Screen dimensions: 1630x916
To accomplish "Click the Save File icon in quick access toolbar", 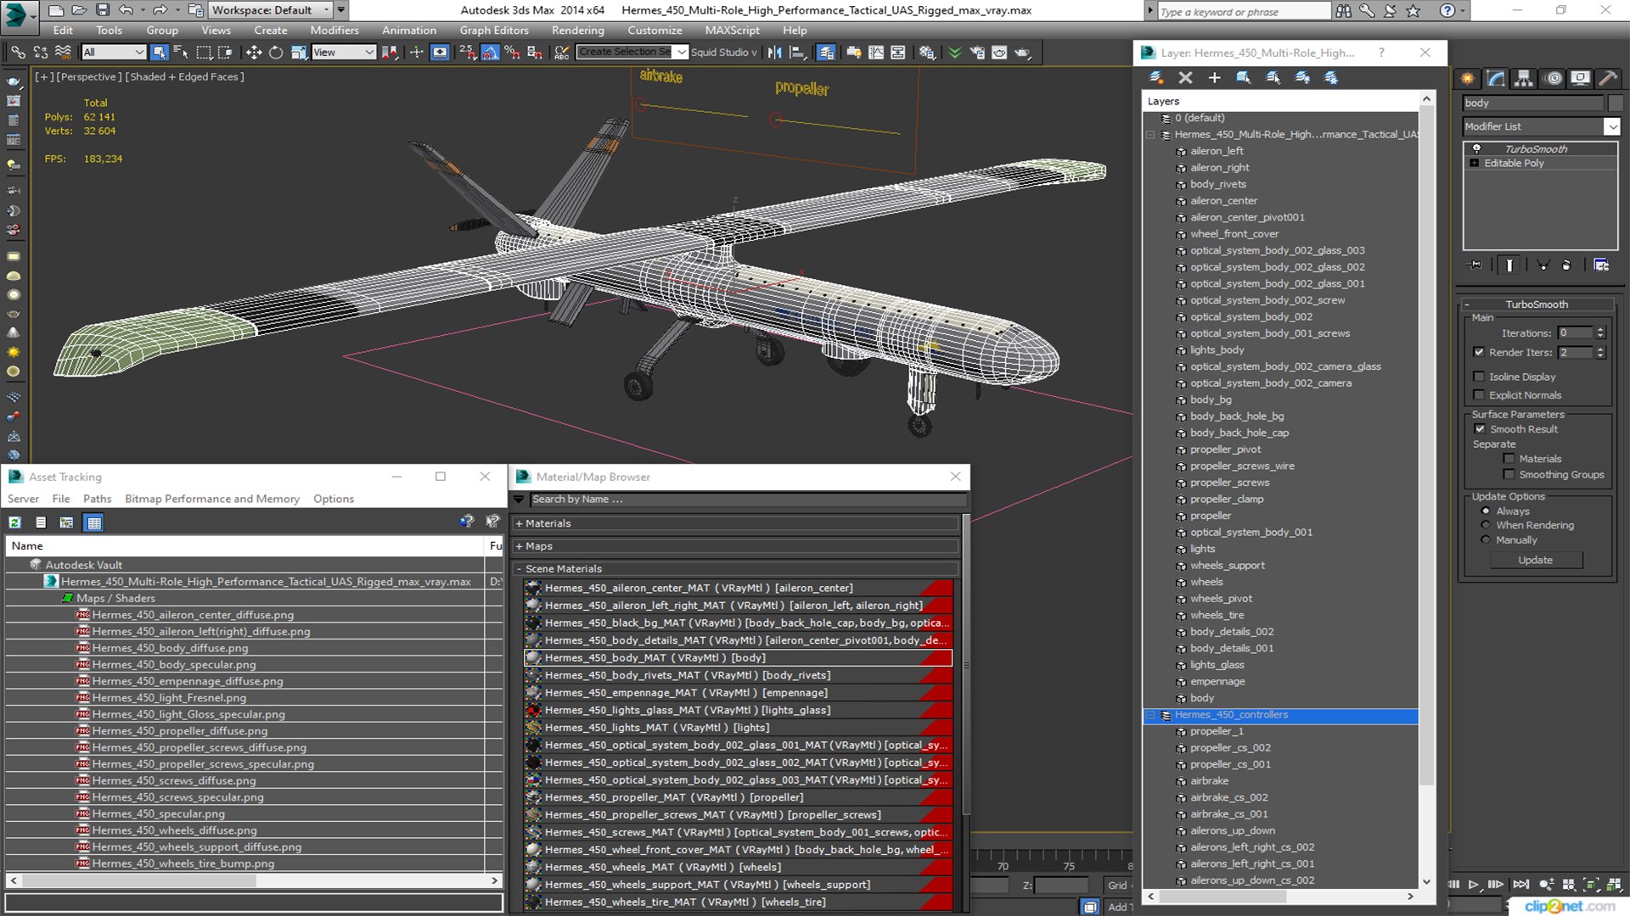I will click(103, 10).
